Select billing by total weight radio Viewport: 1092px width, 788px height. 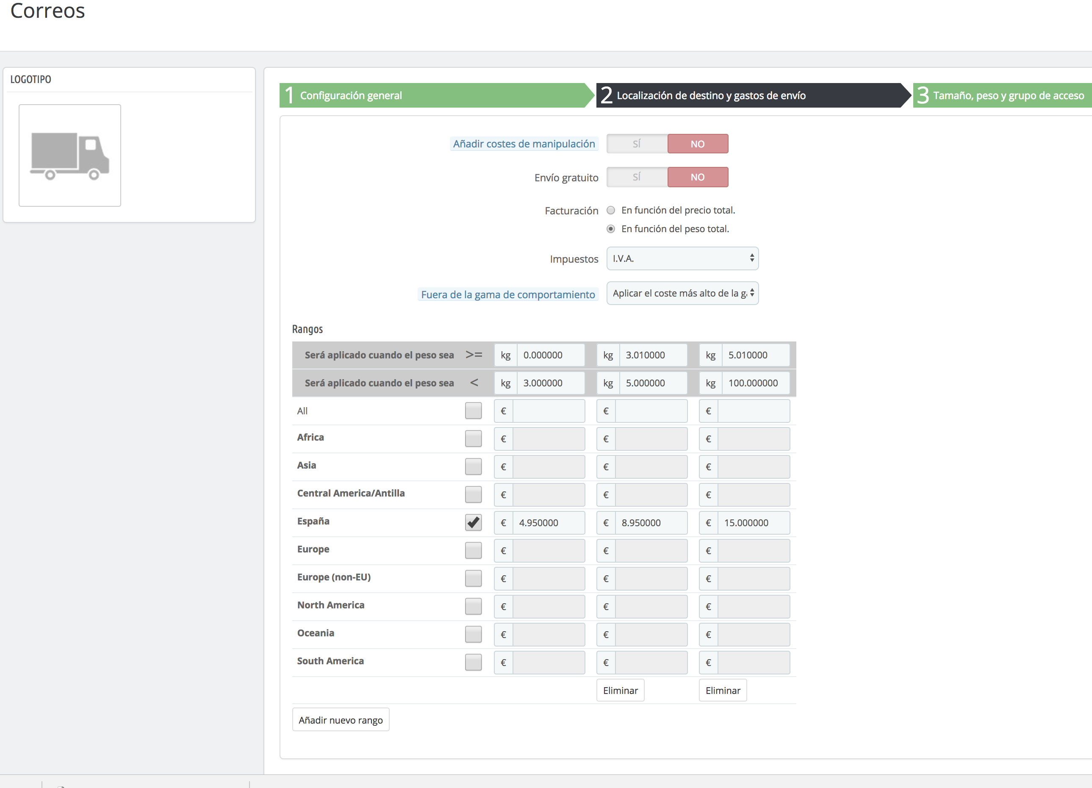[x=610, y=229]
